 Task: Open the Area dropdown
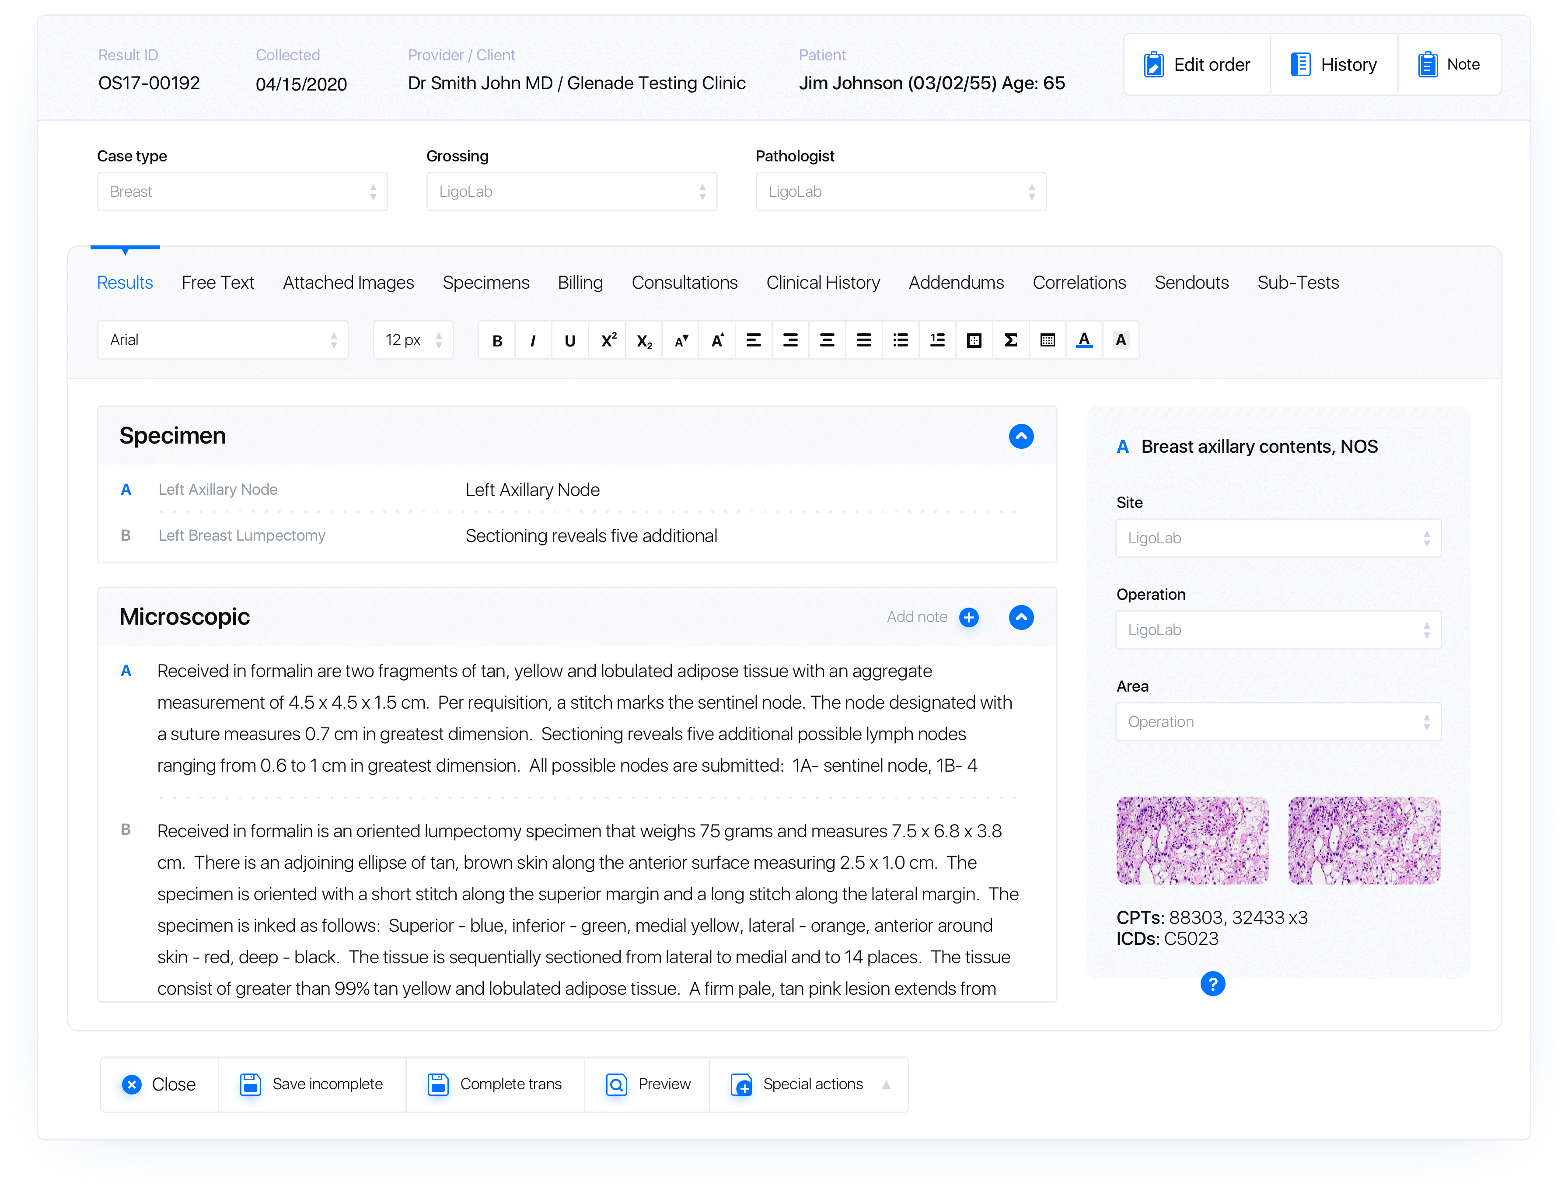point(1279,722)
